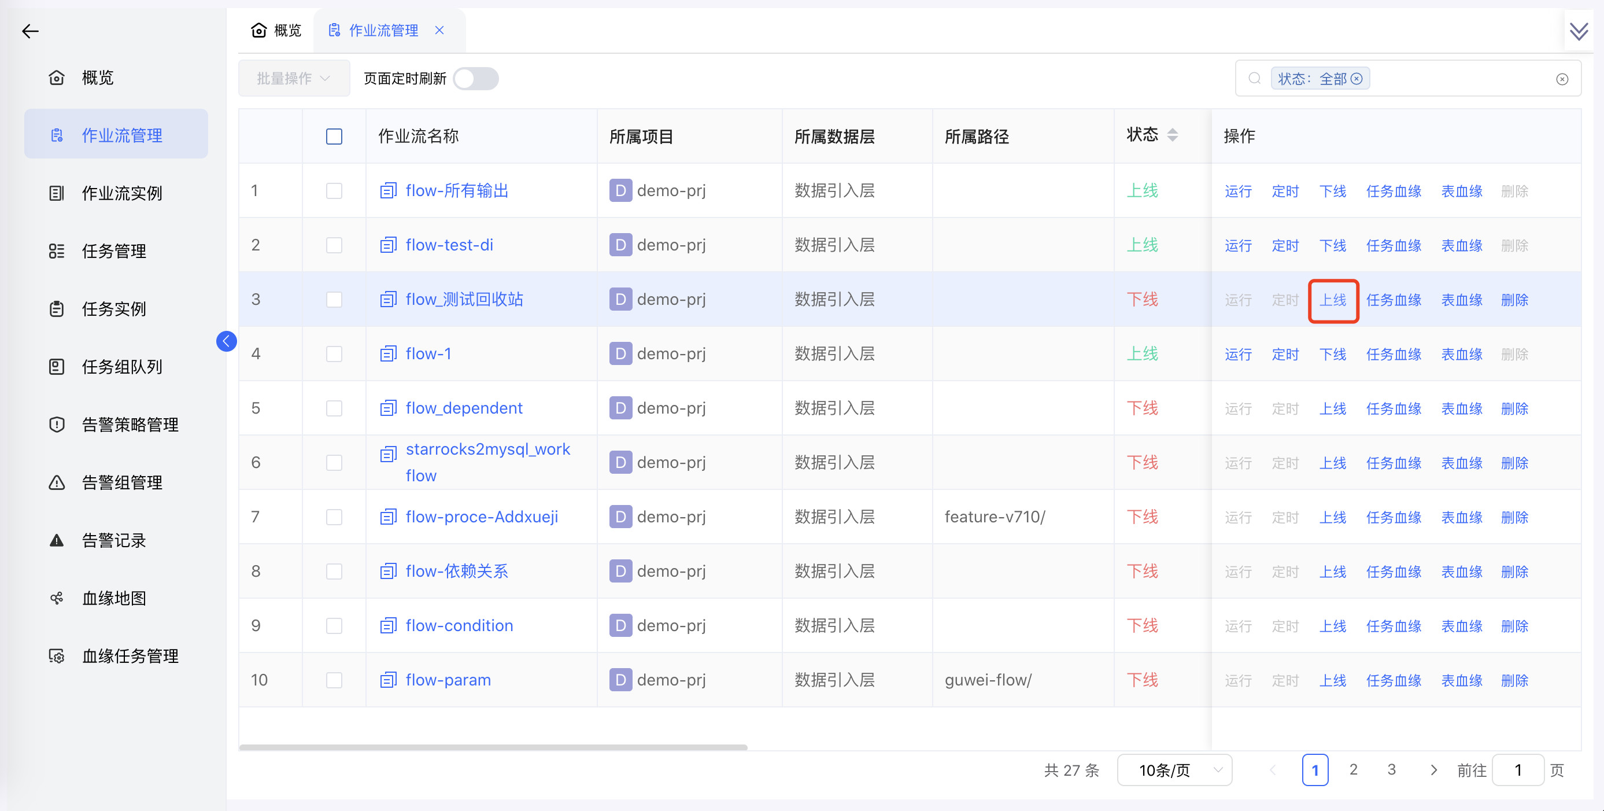Select all rows via header checkbox
Viewport: 1604px width, 811px height.
point(334,136)
